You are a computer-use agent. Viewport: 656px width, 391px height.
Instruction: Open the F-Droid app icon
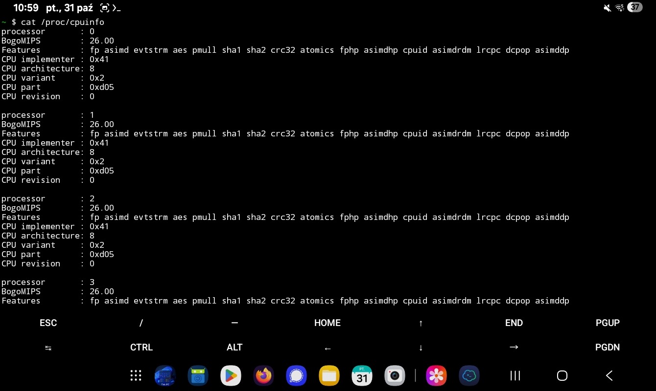[x=198, y=375]
